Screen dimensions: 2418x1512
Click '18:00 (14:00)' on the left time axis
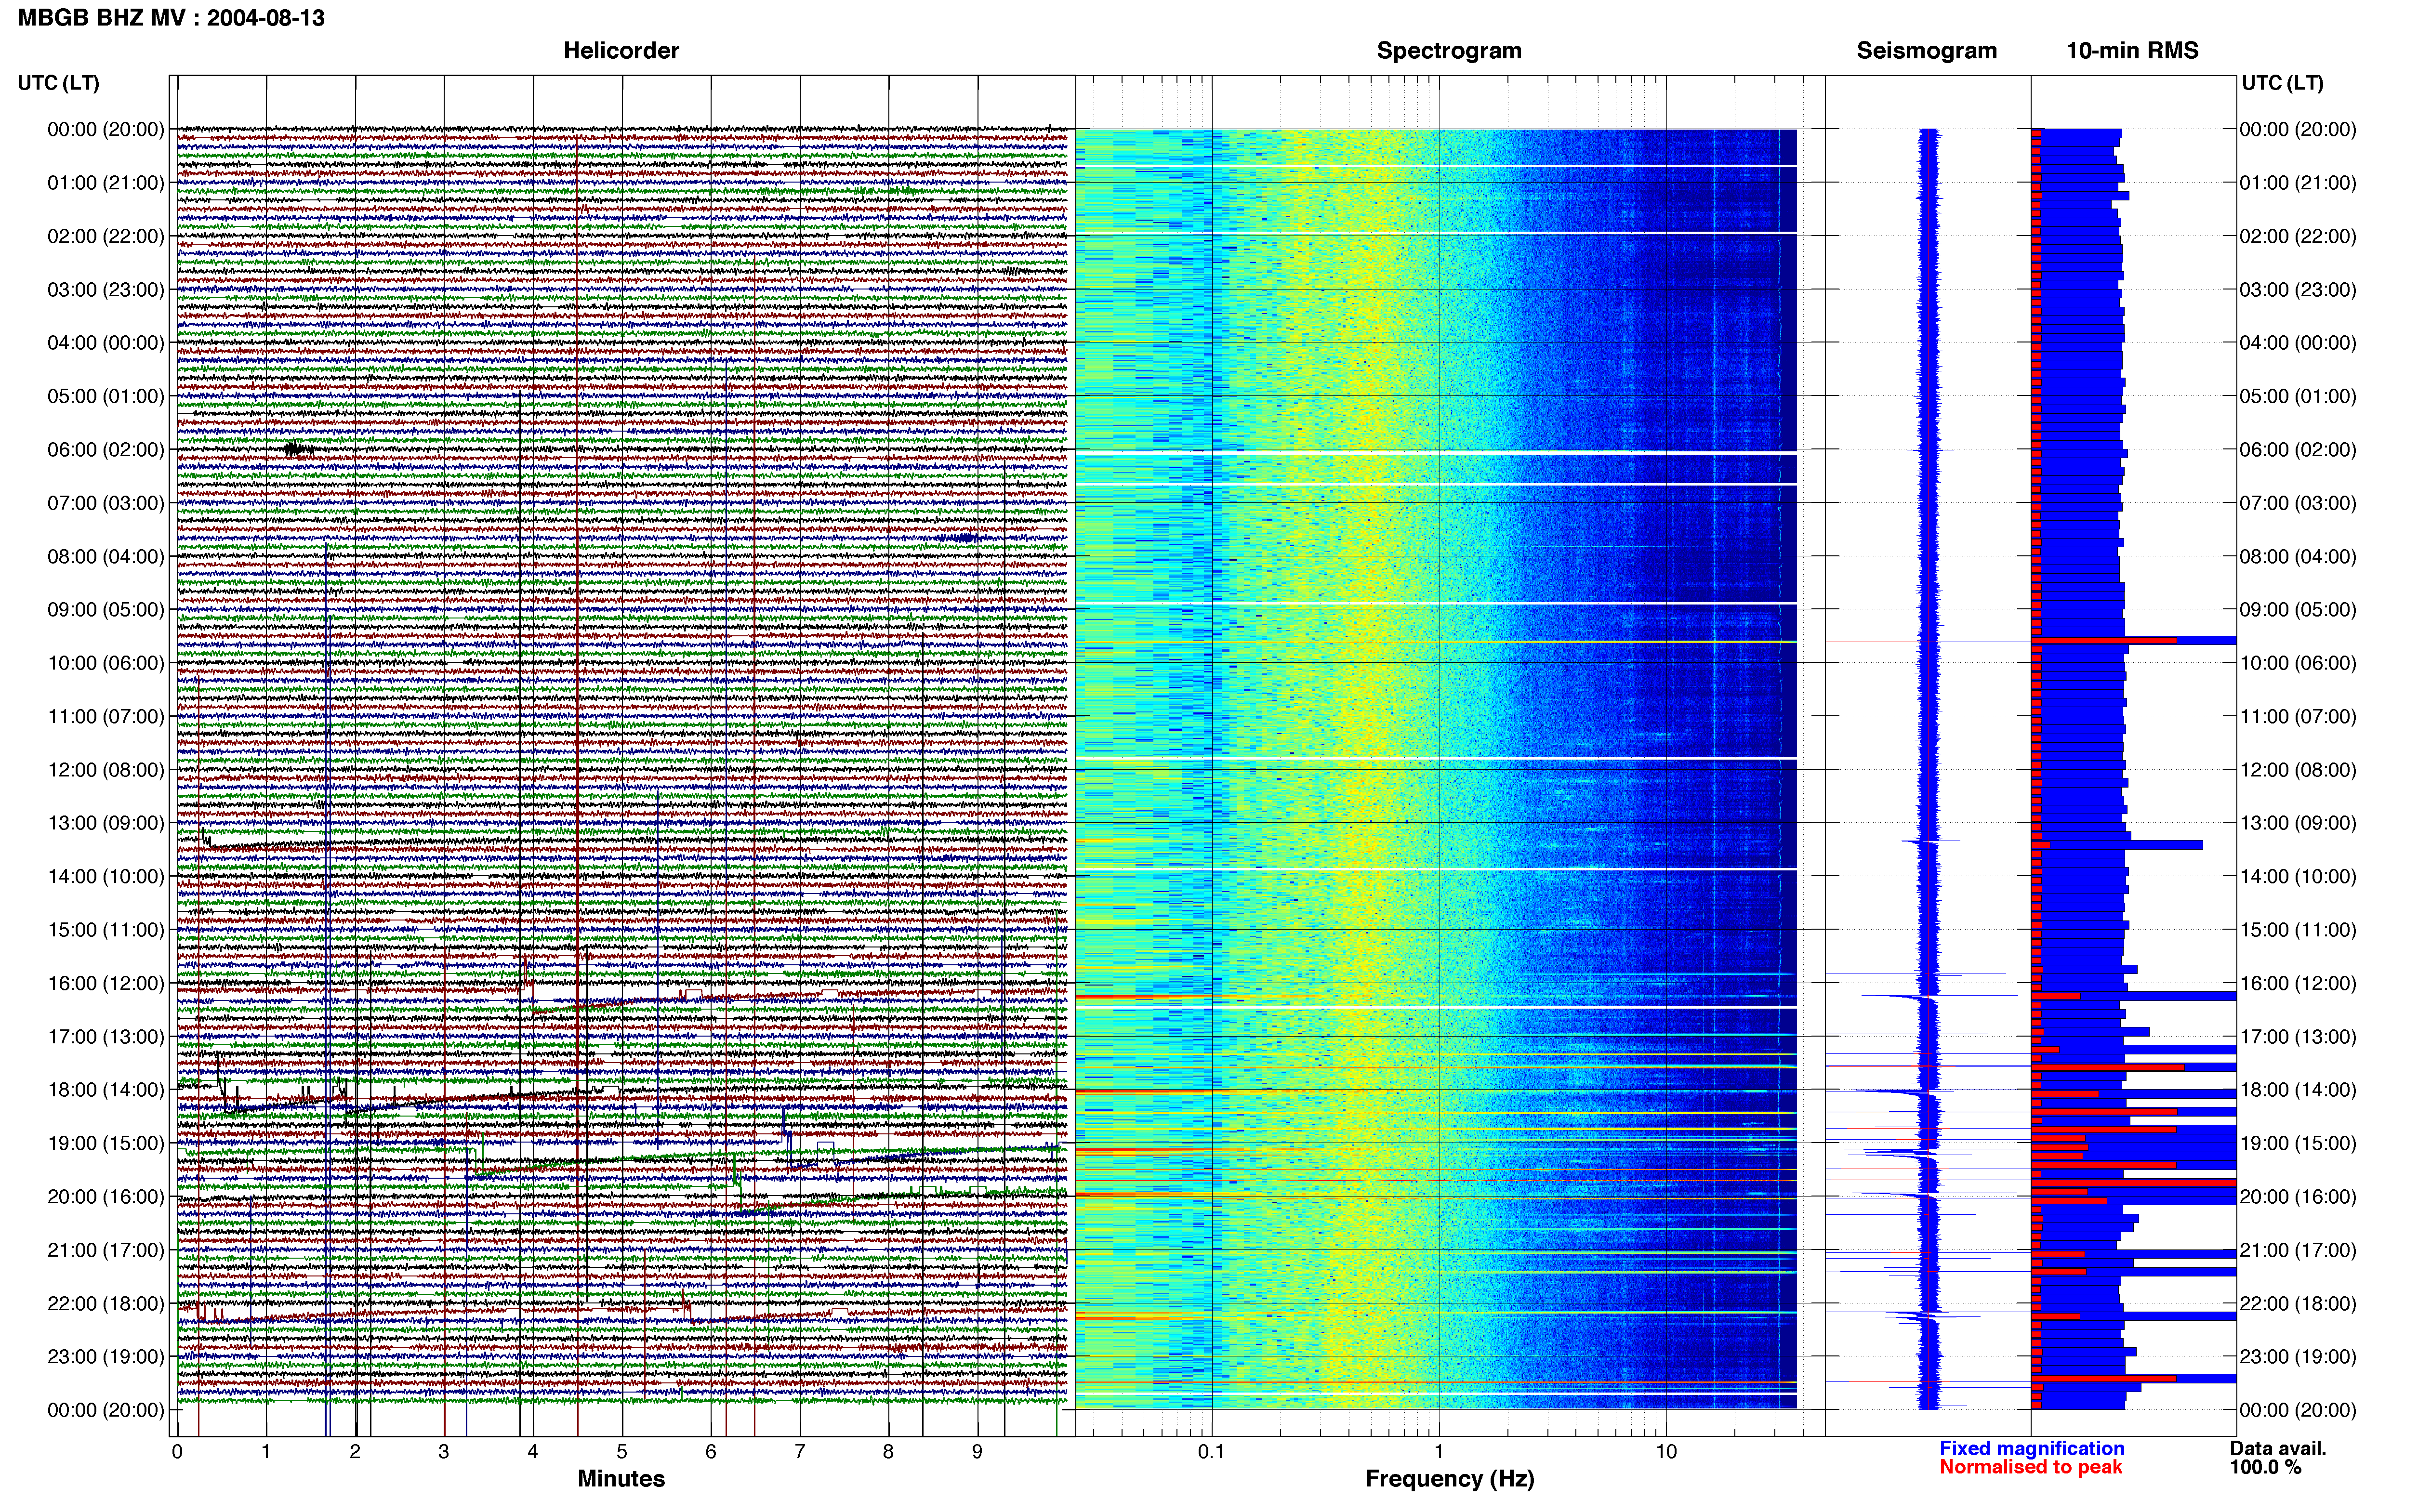pyautogui.click(x=106, y=1090)
